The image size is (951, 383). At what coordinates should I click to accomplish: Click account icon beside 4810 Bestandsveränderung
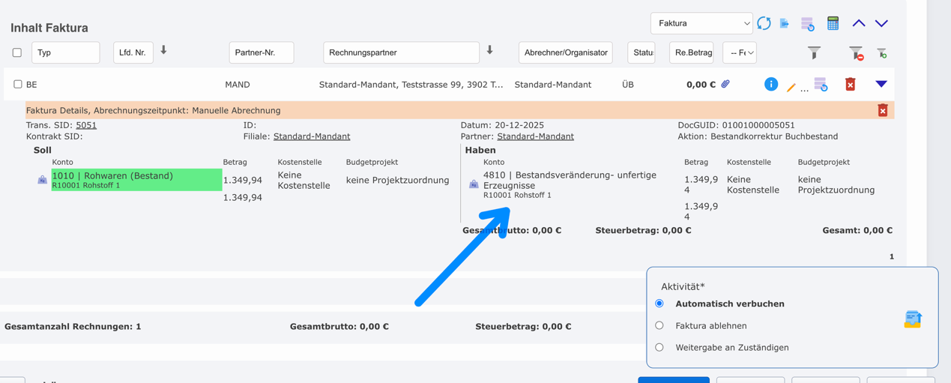click(x=474, y=184)
